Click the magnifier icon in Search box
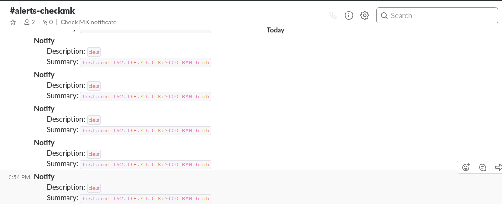The image size is (502, 207). tap(384, 16)
